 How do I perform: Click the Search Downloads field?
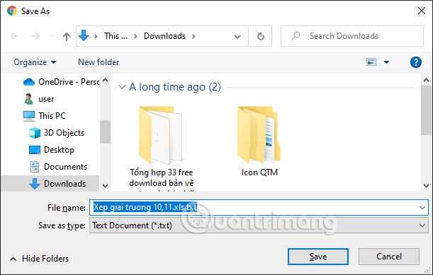click(352, 36)
